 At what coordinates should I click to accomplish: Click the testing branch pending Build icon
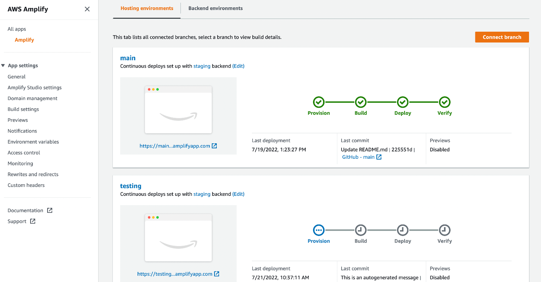(x=361, y=230)
